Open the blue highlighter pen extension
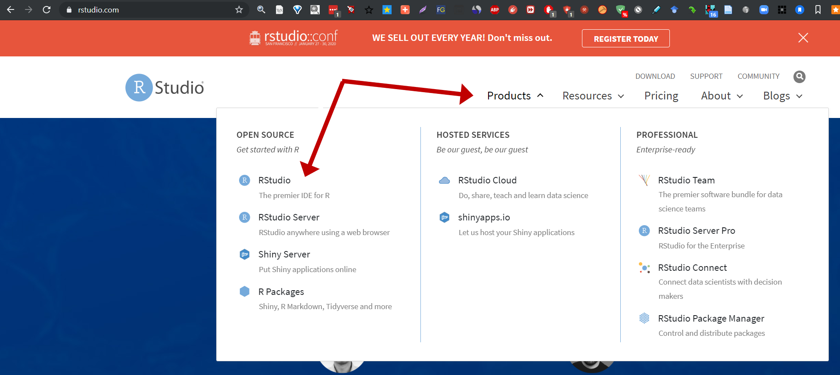The width and height of the screenshot is (840, 375). 656,9
